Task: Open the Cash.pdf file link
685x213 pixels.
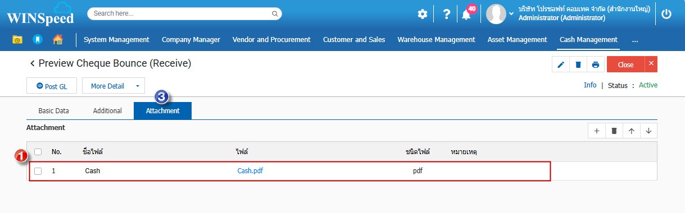Action: (x=250, y=171)
